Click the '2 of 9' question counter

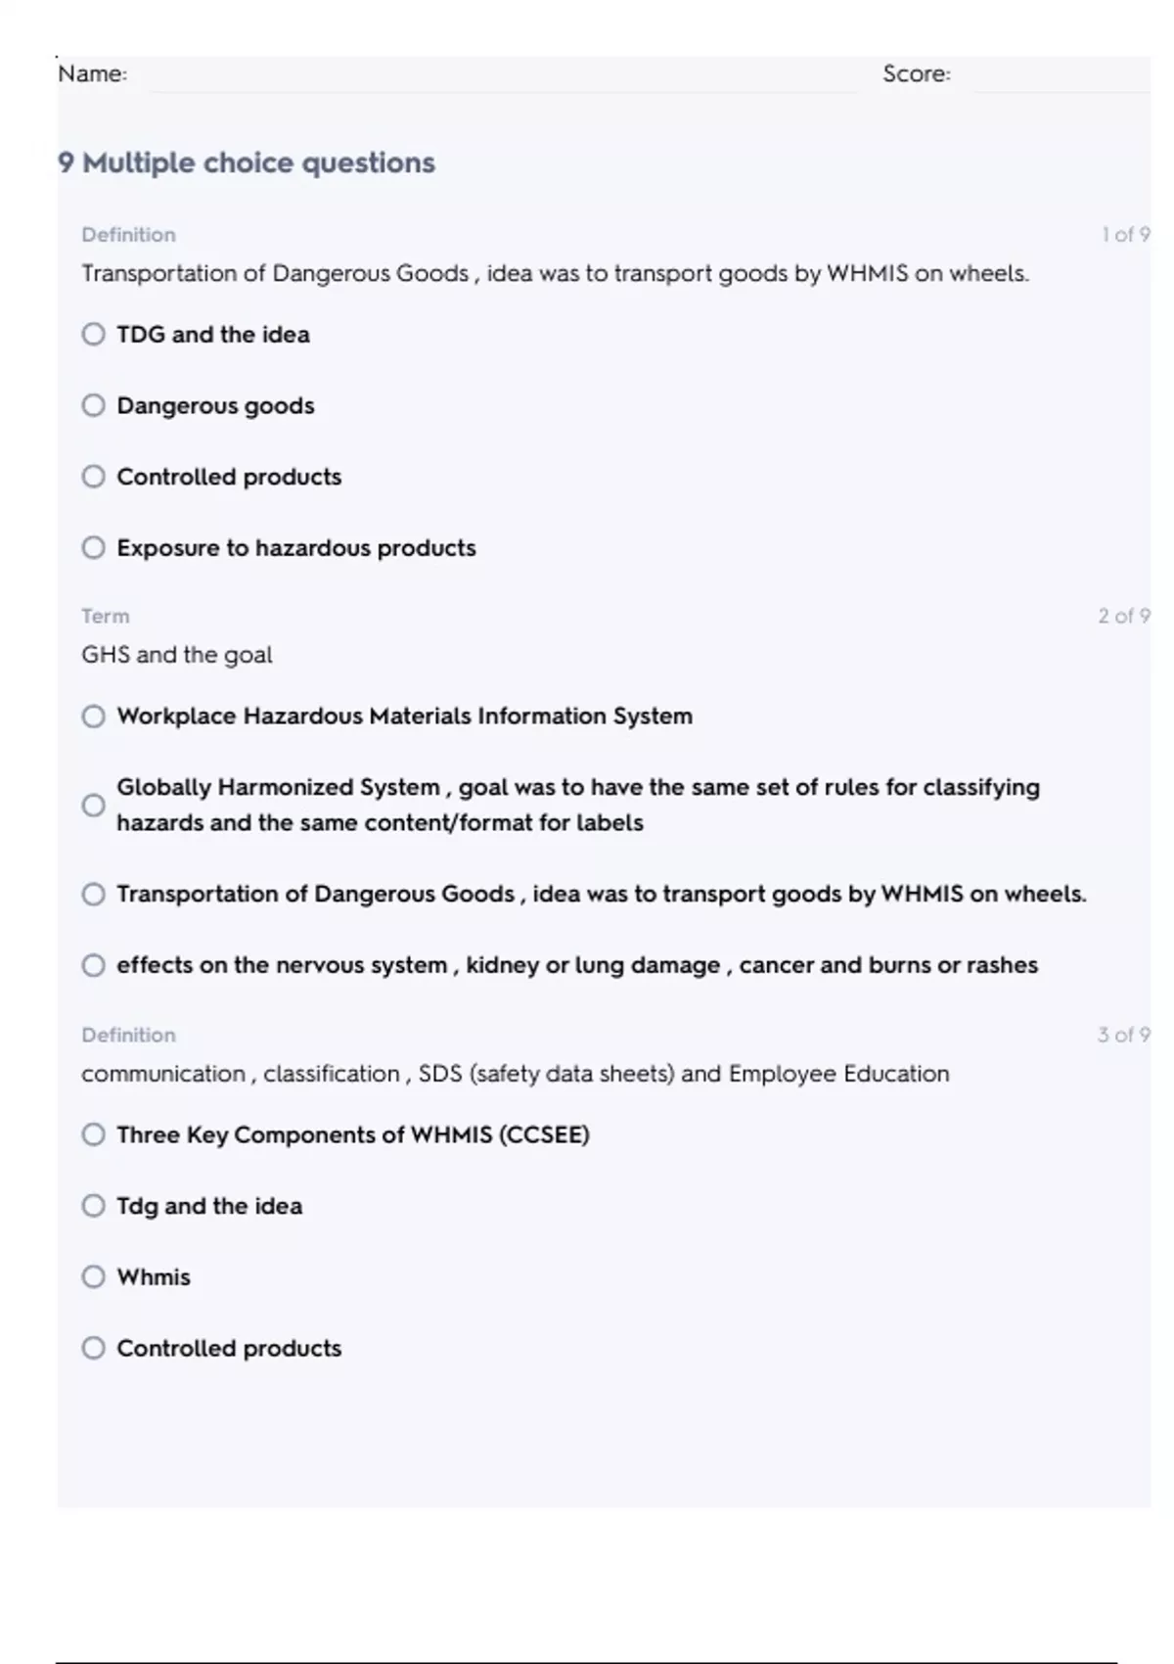click(x=1123, y=616)
